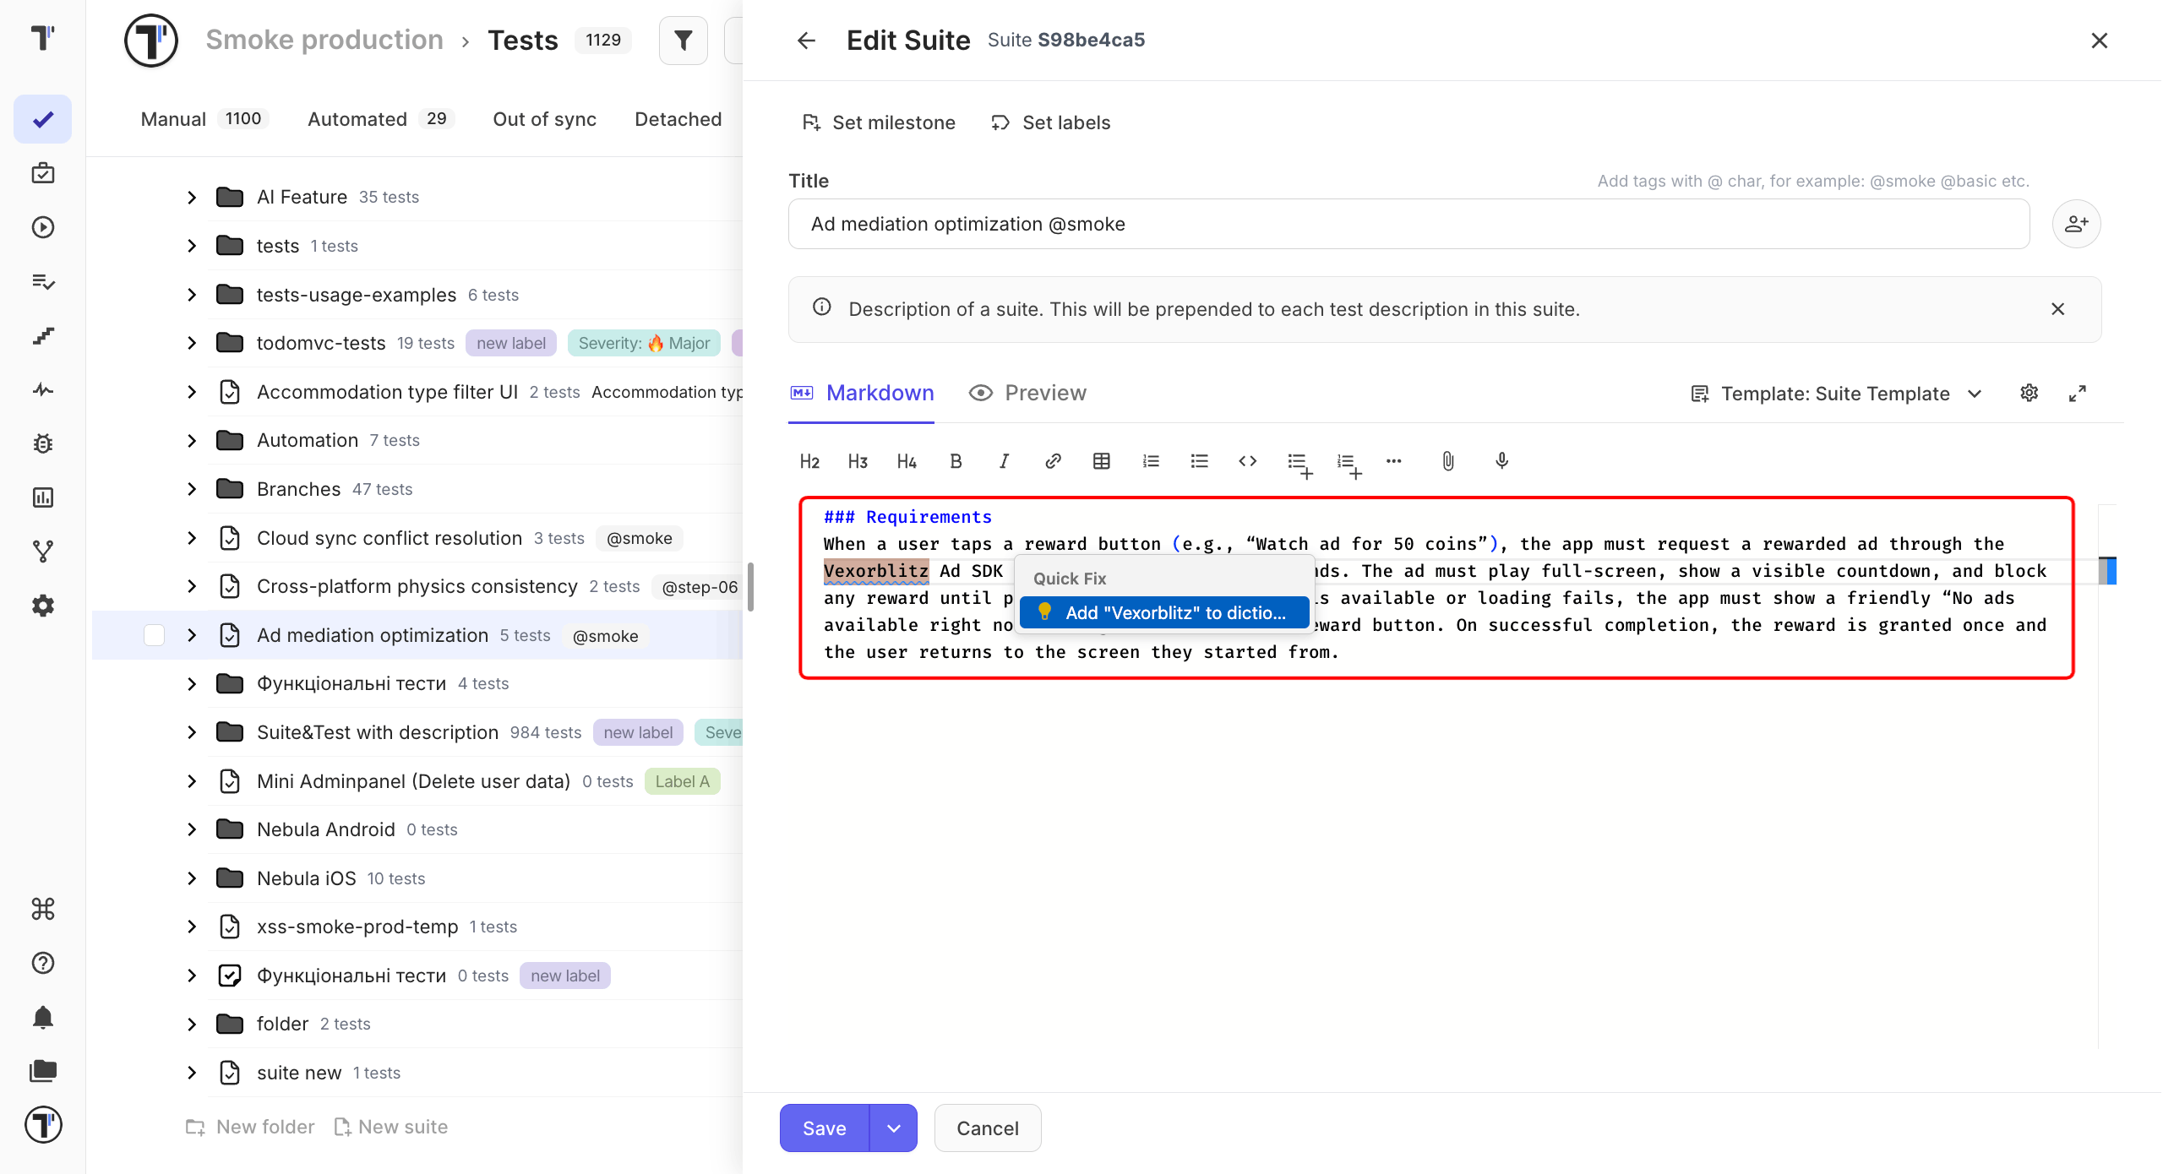Image resolution: width=2163 pixels, height=1174 pixels.
Task: Click the Title input field
Action: pos(1409,224)
